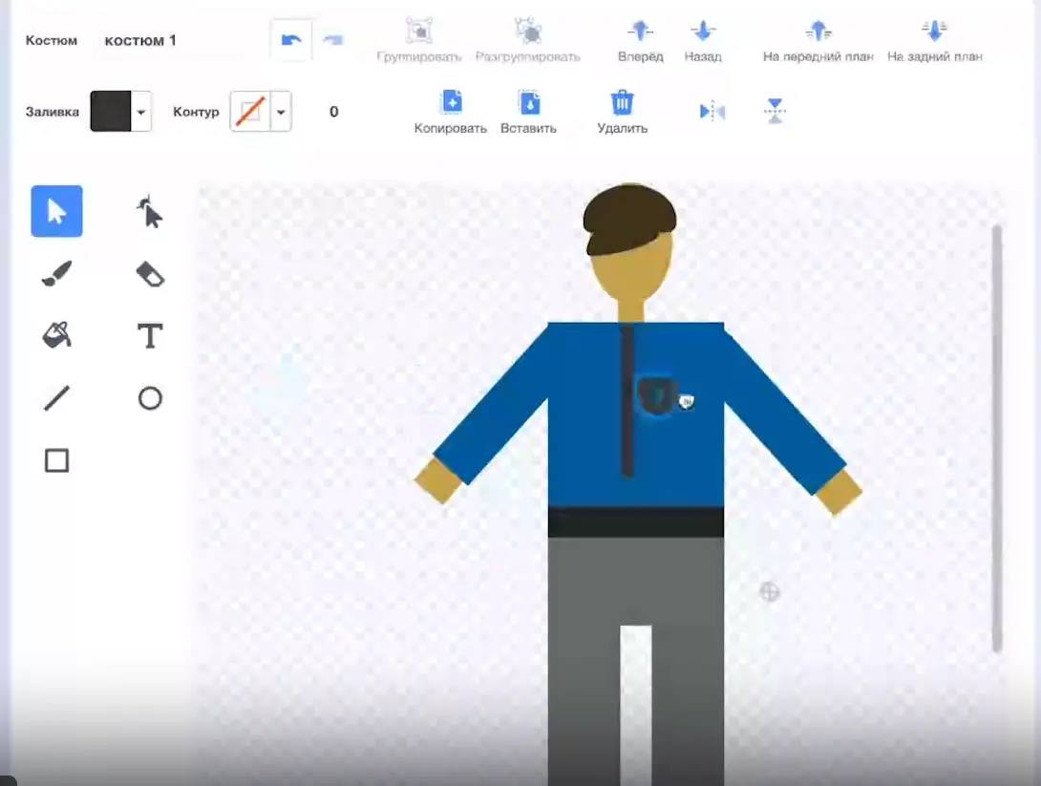
Task: Click the outline width field showing 0
Action: (334, 112)
